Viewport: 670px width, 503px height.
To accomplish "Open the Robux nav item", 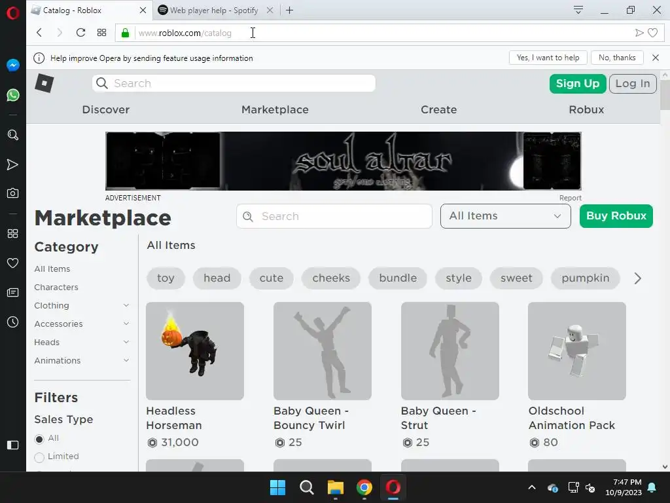I will [586, 109].
